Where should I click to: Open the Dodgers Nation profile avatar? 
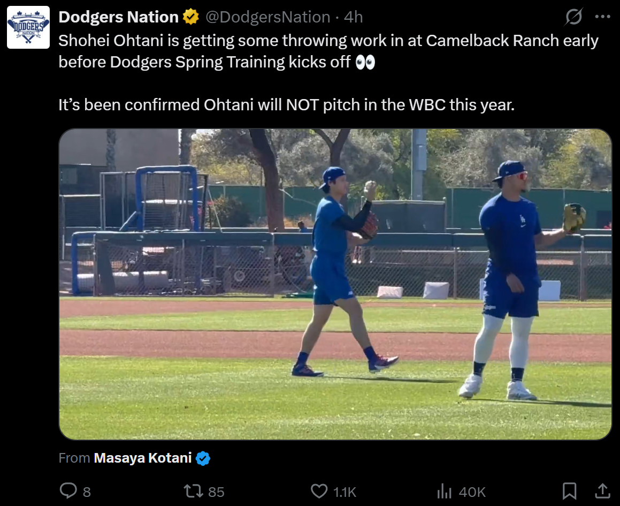click(28, 27)
